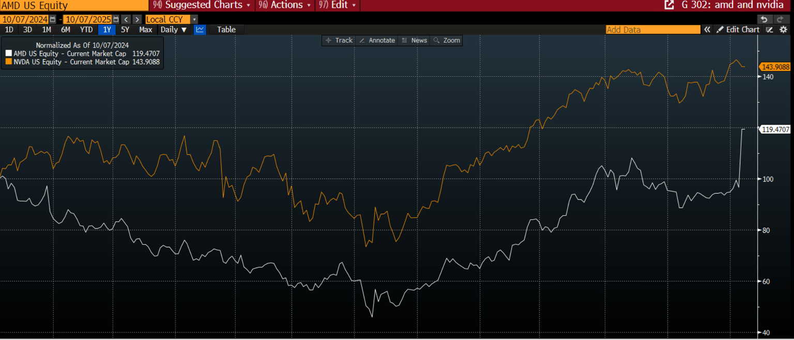This screenshot has height=340, width=794.
Task: Click the 100 y-axis label
Action: [x=768, y=179]
